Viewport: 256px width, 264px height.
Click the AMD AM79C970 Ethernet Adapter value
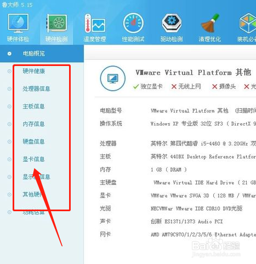point(203,234)
